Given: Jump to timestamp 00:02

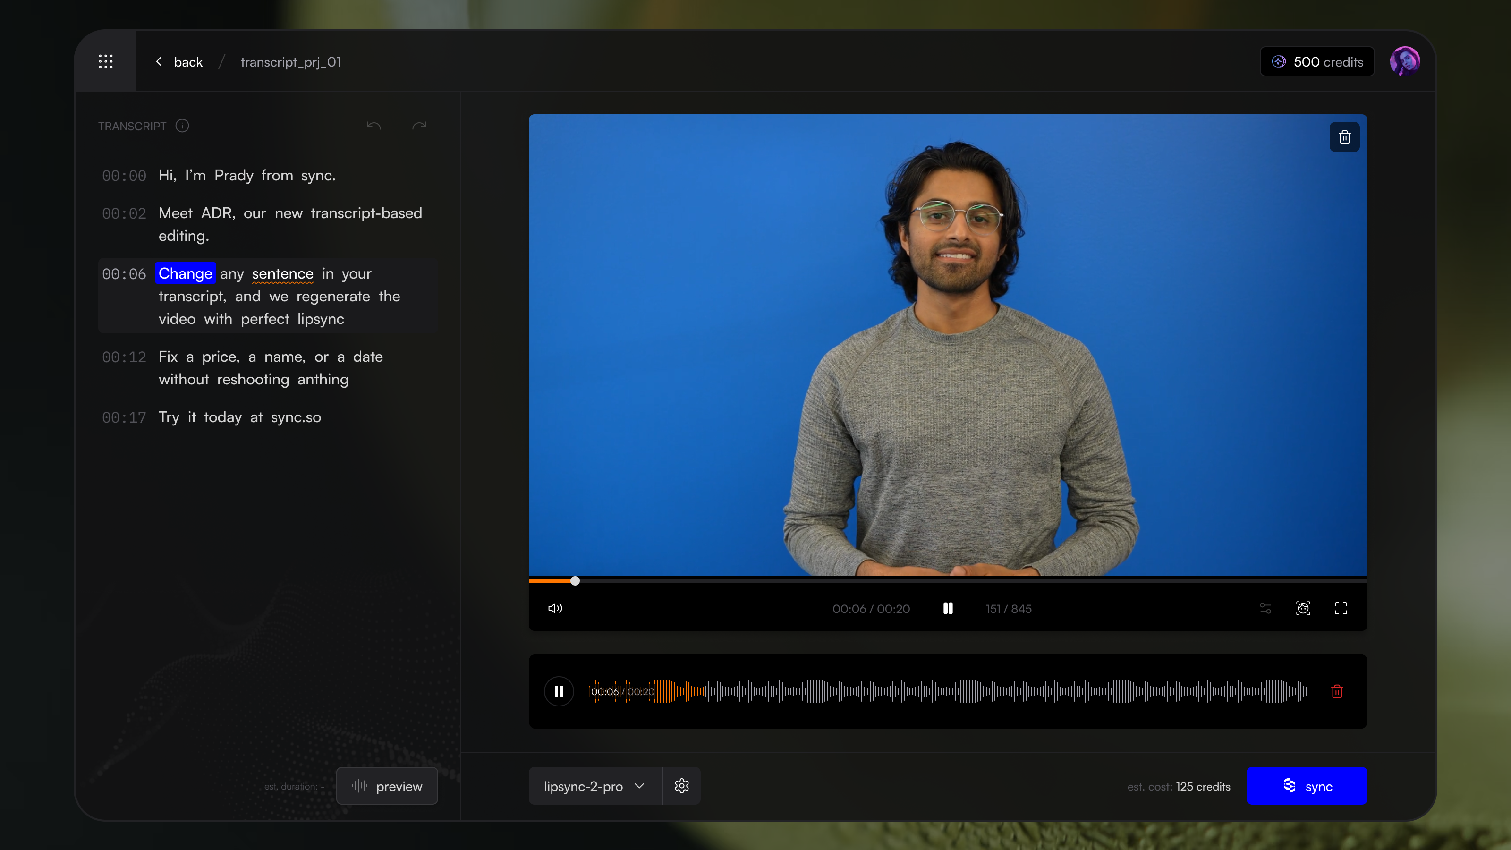Looking at the screenshot, I should click(124, 213).
